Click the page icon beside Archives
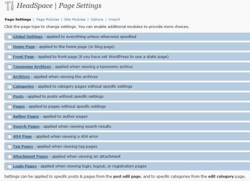This screenshot has height=181, width=250. click(x=9, y=77)
